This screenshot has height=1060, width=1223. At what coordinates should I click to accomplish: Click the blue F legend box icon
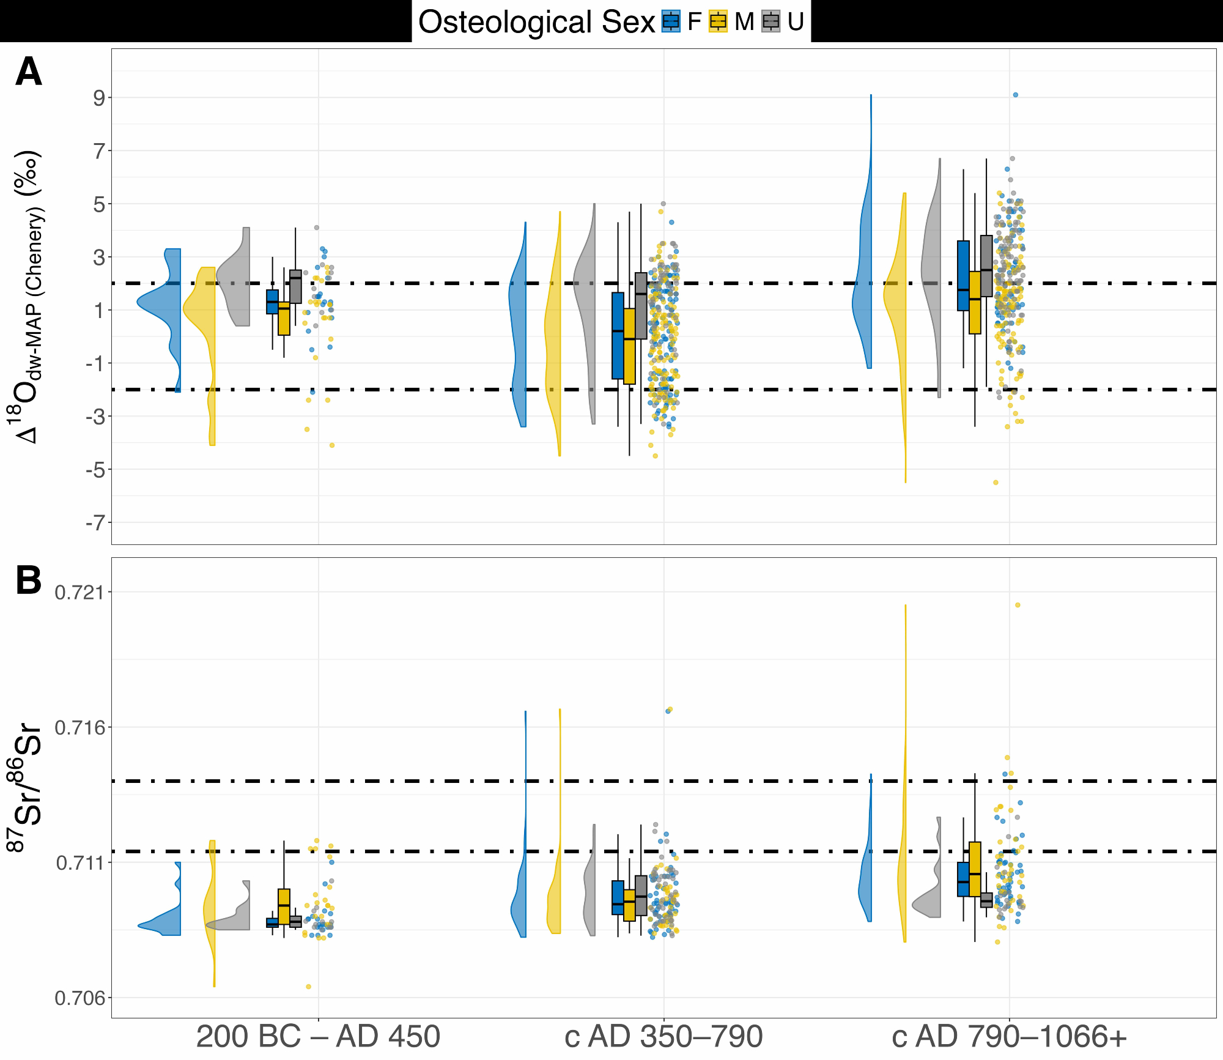671,21
